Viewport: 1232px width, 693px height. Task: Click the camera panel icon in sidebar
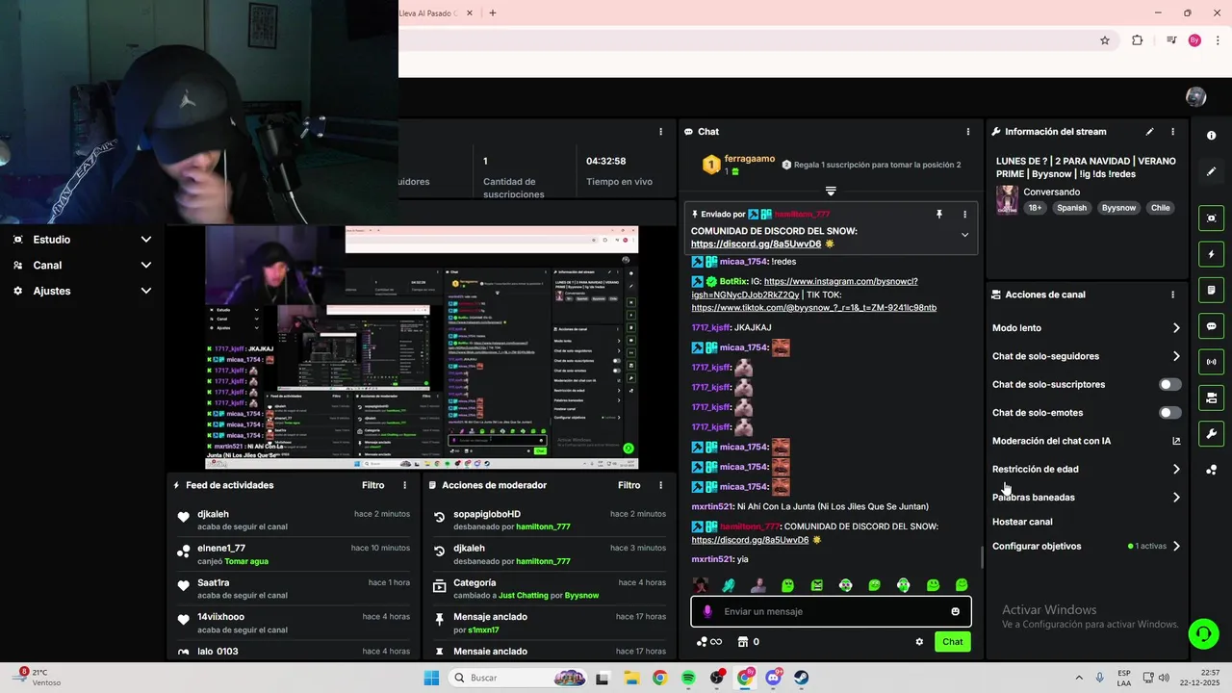[1211, 398]
